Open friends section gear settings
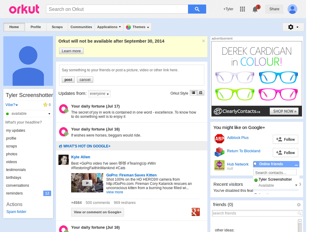The image size is (310, 232). click(299, 205)
